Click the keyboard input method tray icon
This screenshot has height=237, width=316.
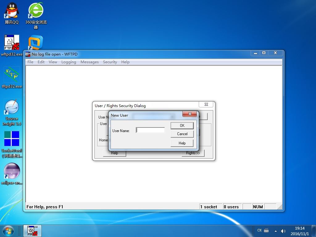pyautogui.click(x=266, y=230)
